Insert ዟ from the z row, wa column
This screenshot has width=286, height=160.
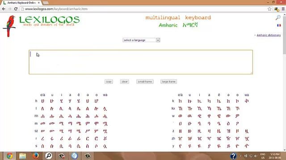[247, 131]
